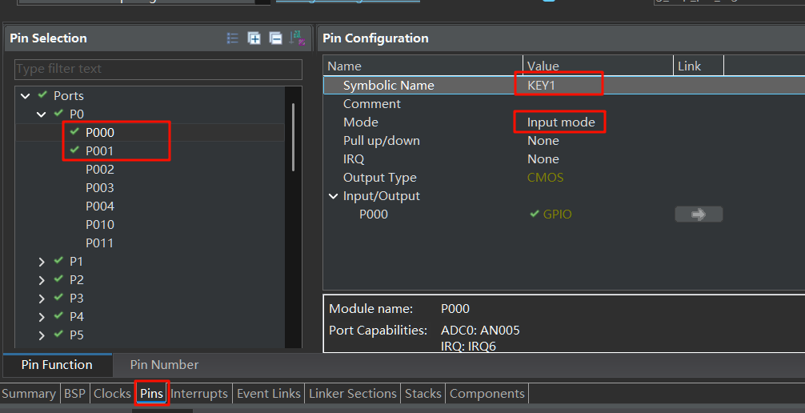Click the GPIO value for P000

point(558,215)
